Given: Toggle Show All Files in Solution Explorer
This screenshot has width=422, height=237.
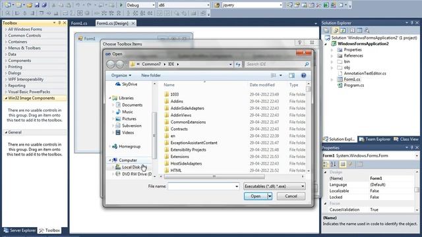Looking at the screenshot, I should (336, 30).
